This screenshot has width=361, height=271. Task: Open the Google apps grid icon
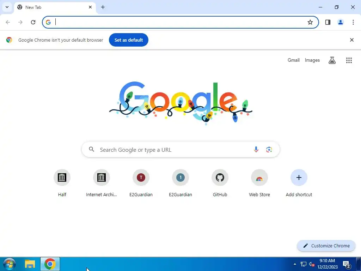349,60
